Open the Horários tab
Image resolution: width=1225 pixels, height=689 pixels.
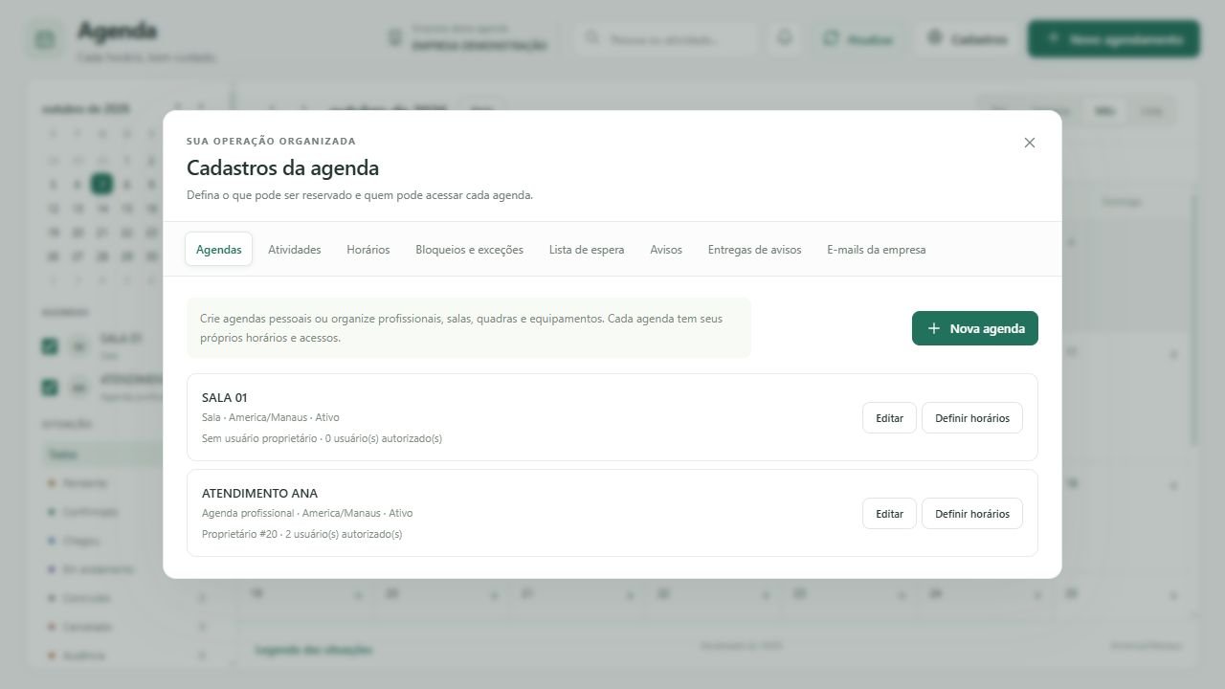tap(368, 249)
